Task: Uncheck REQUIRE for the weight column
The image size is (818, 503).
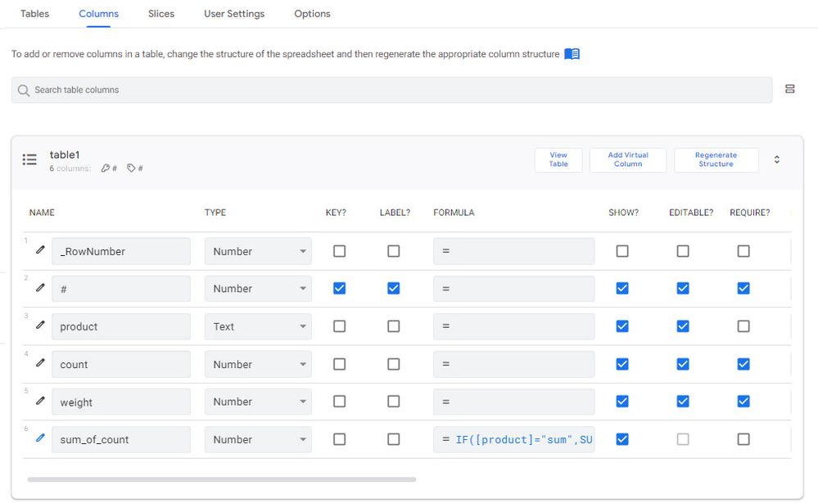Action: (743, 402)
